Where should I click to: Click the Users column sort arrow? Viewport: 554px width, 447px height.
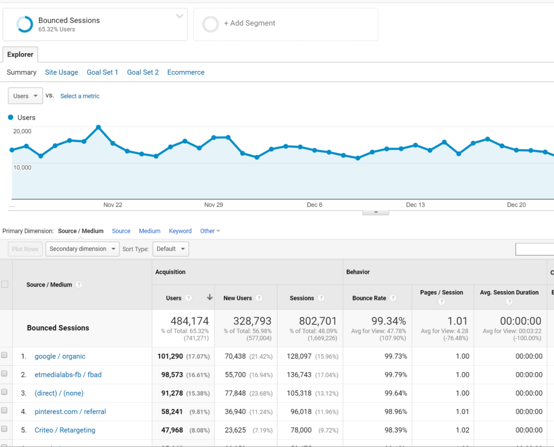tap(210, 297)
